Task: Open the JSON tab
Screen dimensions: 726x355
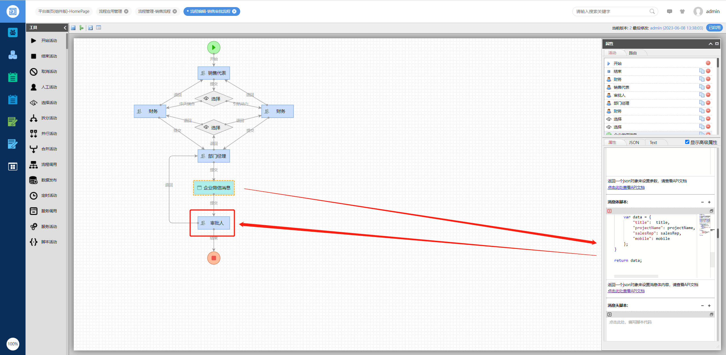Action: [x=634, y=142]
